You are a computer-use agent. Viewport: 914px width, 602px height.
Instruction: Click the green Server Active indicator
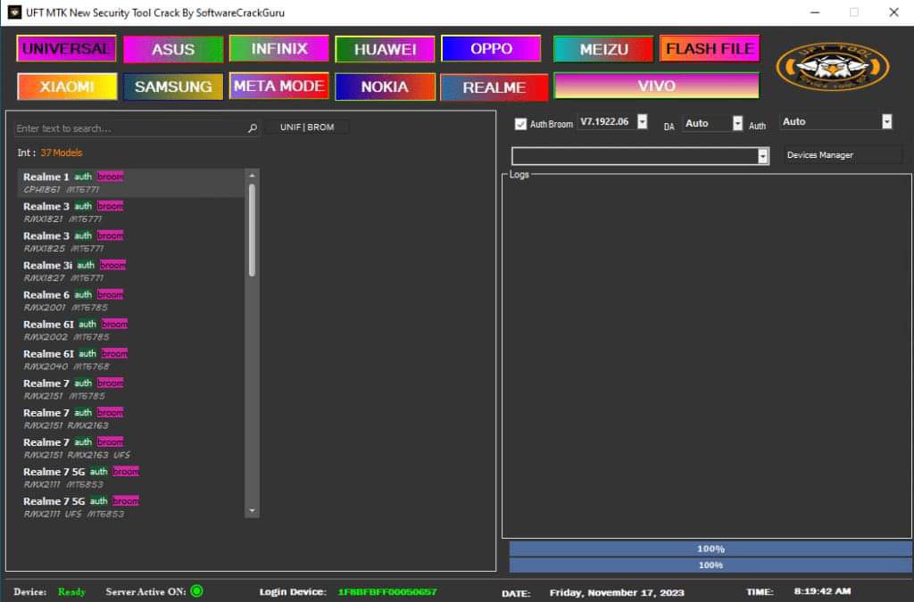coord(197,591)
